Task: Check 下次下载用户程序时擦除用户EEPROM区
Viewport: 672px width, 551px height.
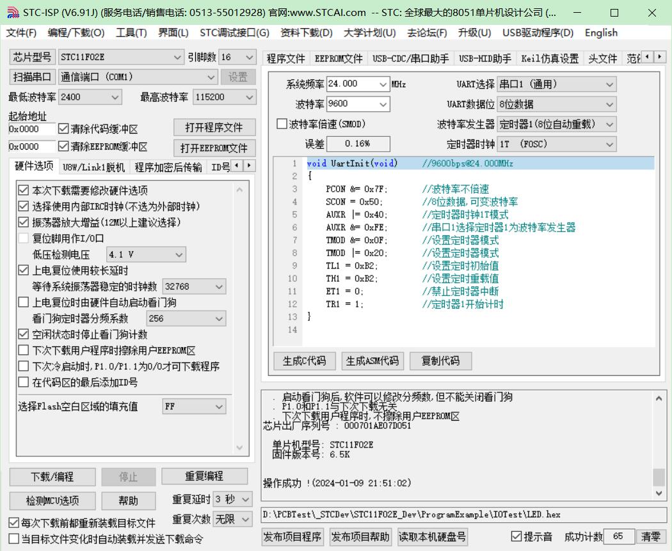Action: (x=24, y=350)
